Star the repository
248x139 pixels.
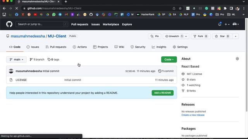(222, 36)
